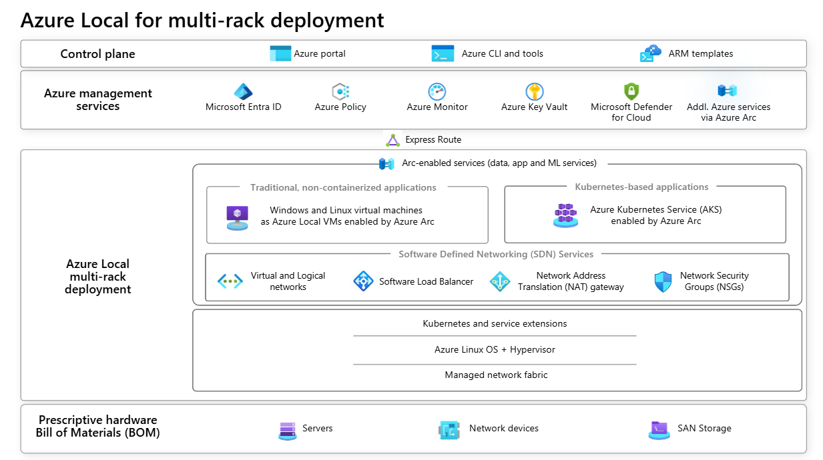Click 'Virtual and Logical networks' text
823x460 pixels.
pyautogui.click(x=288, y=281)
